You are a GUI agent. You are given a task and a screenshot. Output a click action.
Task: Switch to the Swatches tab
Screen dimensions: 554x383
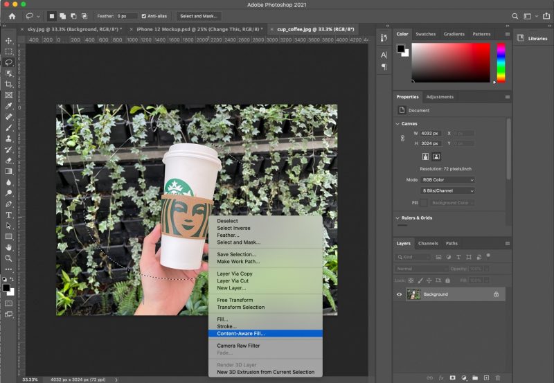click(x=425, y=34)
